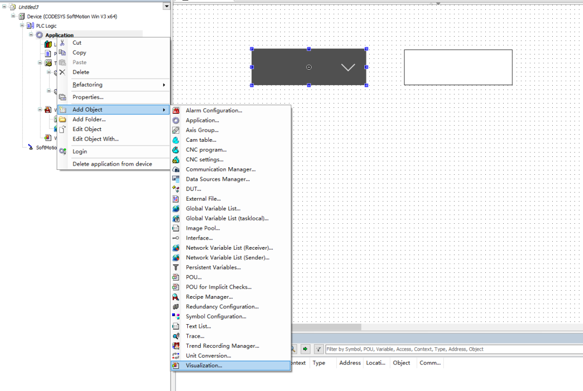The height and width of the screenshot is (391, 583).
Task: Open the Add Object submenu arrow
Action: tap(164, 110)
